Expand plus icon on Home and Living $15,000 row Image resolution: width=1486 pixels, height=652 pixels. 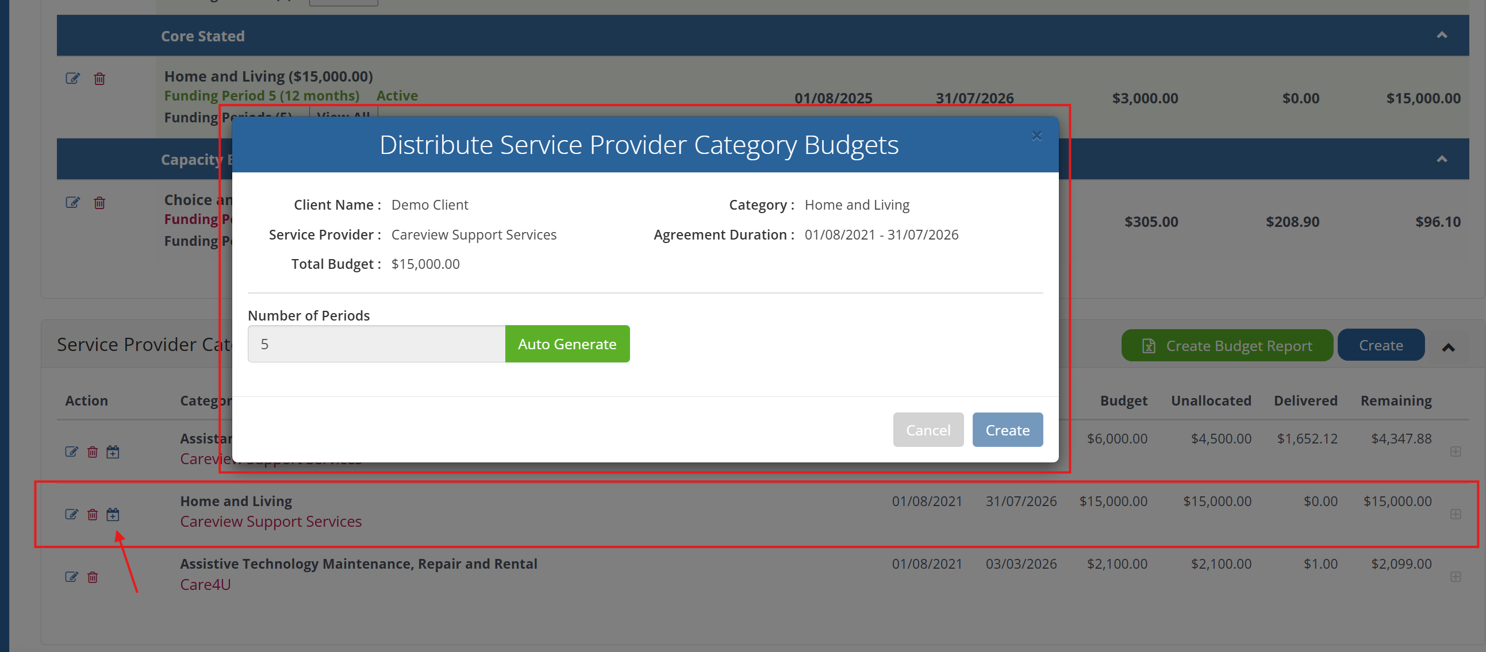pos(1456,514)
